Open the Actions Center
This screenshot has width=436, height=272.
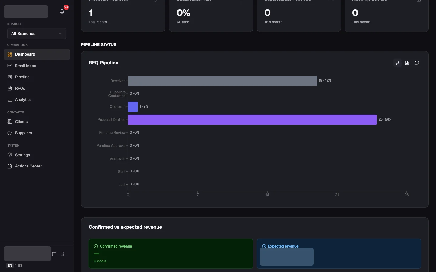(x=37, y=166)
